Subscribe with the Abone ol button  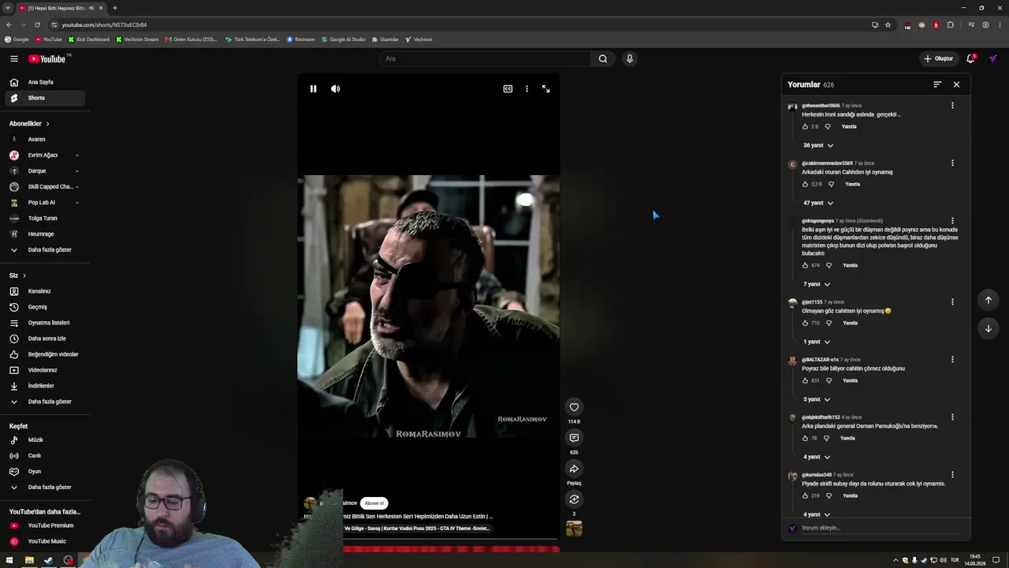pyautogui.click(x=374, y=503)
